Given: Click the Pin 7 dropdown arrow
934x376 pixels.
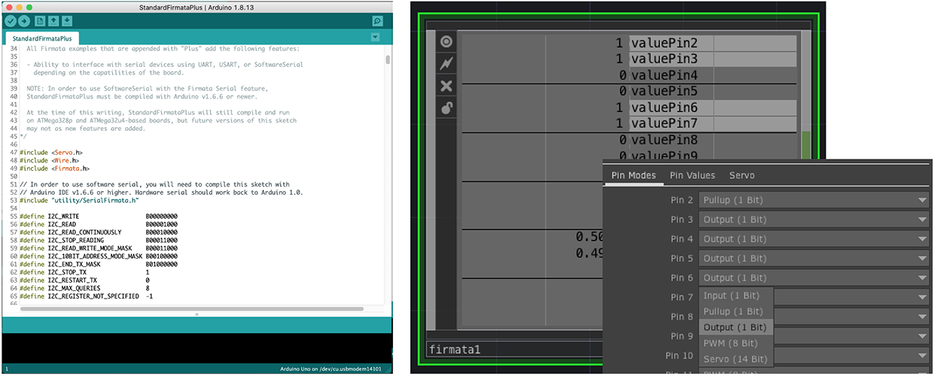Looking at the screenshot, I should [x=923, y=298].
